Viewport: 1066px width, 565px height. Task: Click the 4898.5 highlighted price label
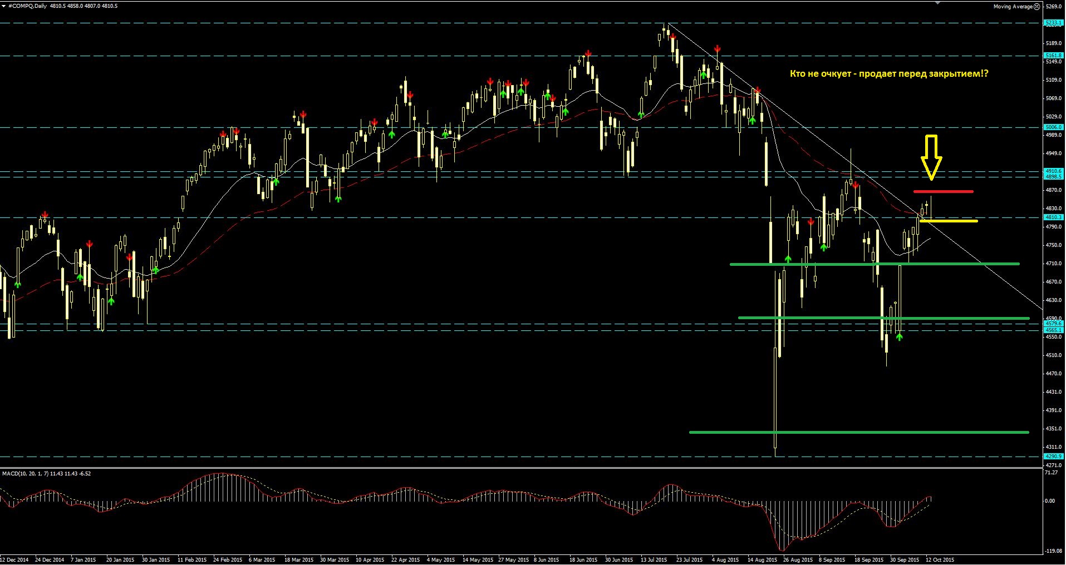pos(1054,177)
